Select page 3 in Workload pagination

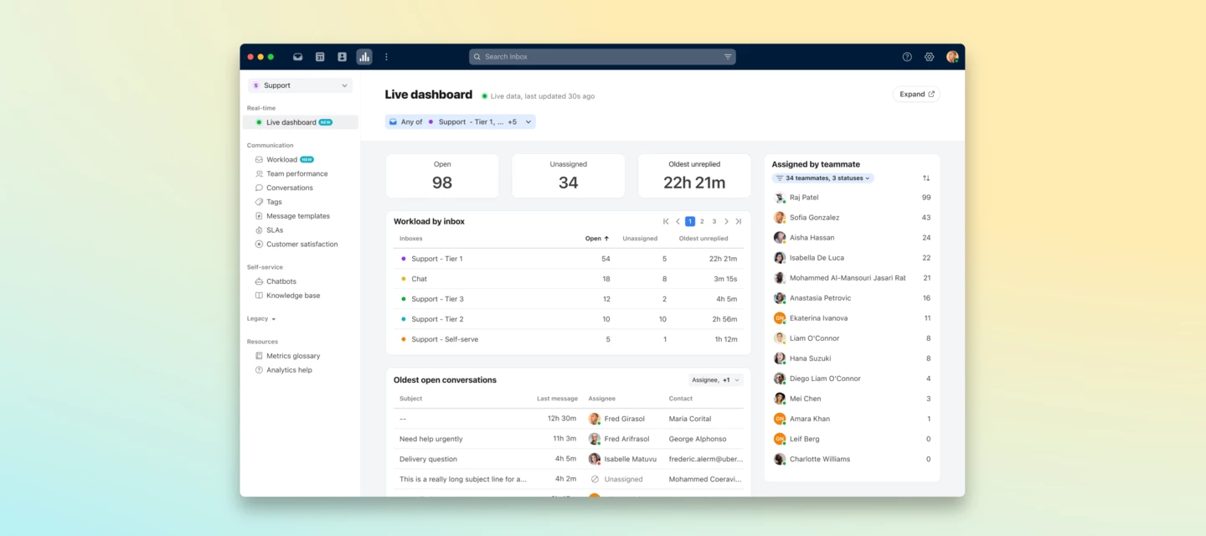714,222
